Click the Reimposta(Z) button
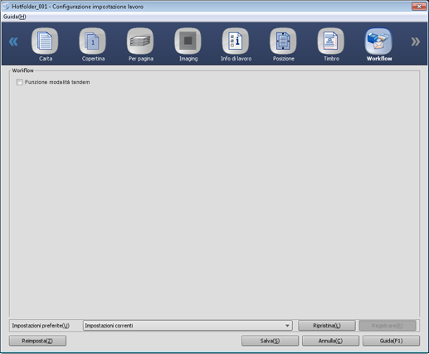429x354 pixels. [37, 341]
